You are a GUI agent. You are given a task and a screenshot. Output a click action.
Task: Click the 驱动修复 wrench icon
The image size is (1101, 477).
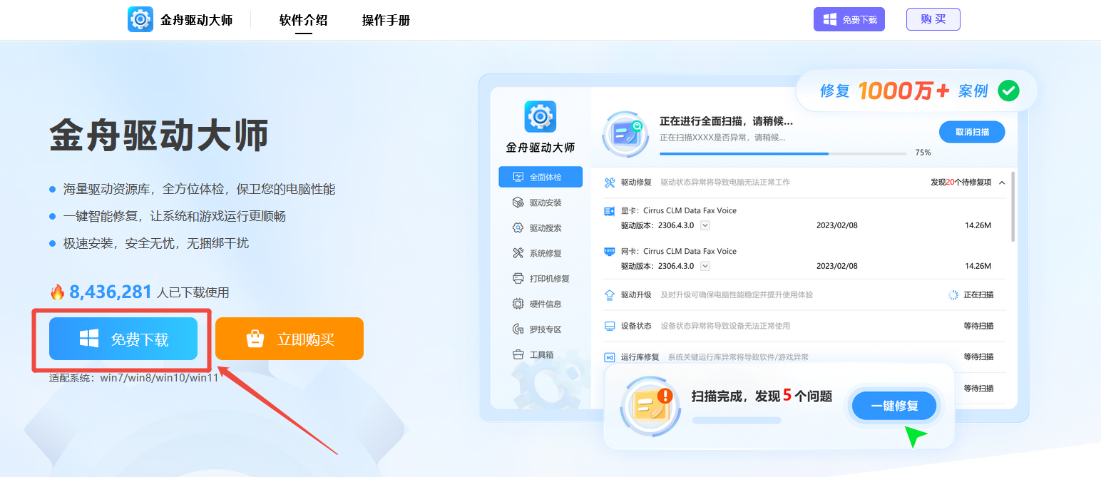click(x=610, y=183)
